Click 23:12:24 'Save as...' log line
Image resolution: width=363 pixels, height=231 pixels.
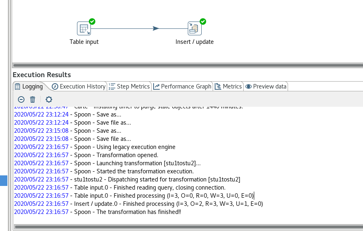pos(68,114)
